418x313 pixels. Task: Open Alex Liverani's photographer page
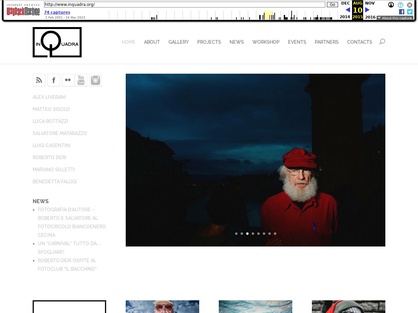[x=49, y=97]
